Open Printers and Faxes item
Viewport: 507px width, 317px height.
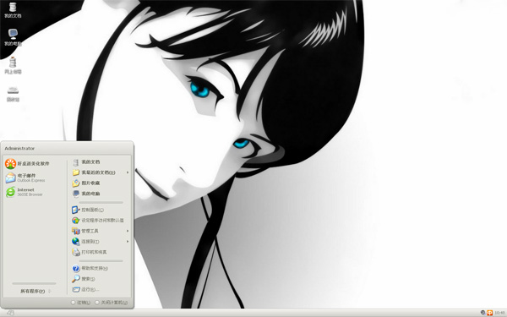coord(90,252)
